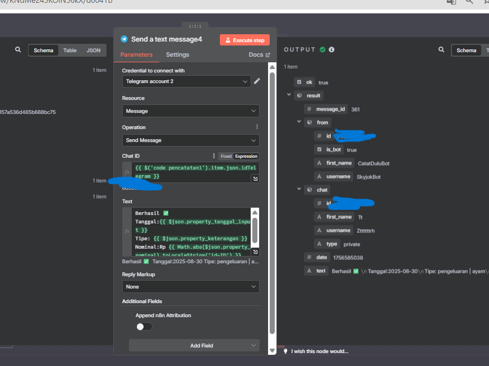Collapse the result node in output tree
The image size is (489, 366).
[x=289, y=95]
